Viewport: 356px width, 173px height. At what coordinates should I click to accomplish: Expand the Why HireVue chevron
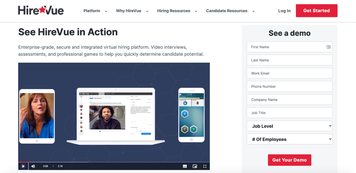(x=147, y=11)
